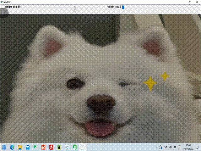This screenshot has height=151, width=201.
Task: Click the IME mode tray icon
Action: [x=180, y=147]
